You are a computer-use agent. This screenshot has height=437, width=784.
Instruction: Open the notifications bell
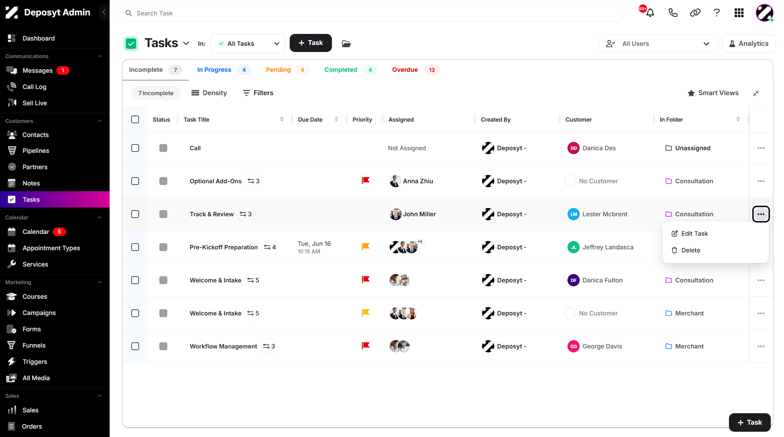click(650, 13)
